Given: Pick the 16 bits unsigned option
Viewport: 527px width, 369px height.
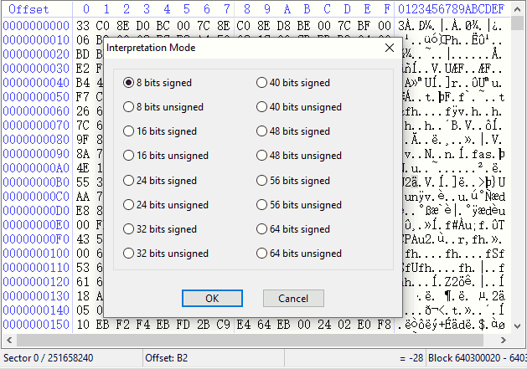Looking at the screenshot, I should [128, 156].
